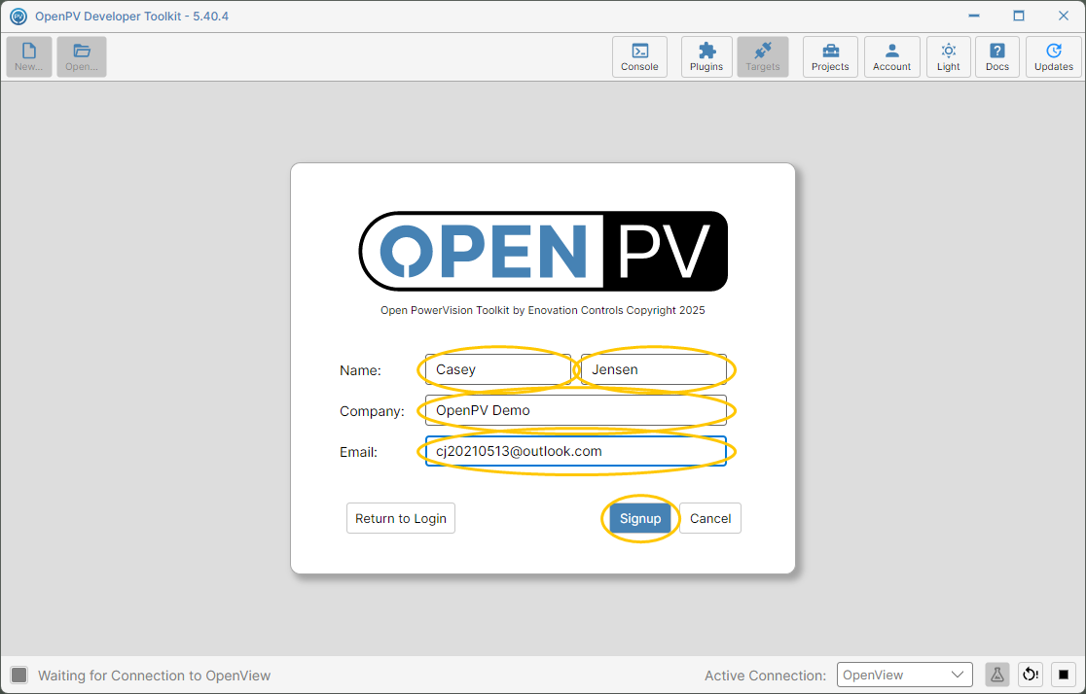
Task: Click Return to Login button
Action: [x=401, y=518]
